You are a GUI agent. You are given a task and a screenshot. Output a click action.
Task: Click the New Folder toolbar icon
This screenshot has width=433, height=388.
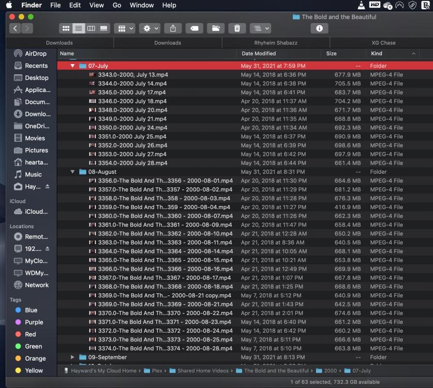tap(216, 28)
